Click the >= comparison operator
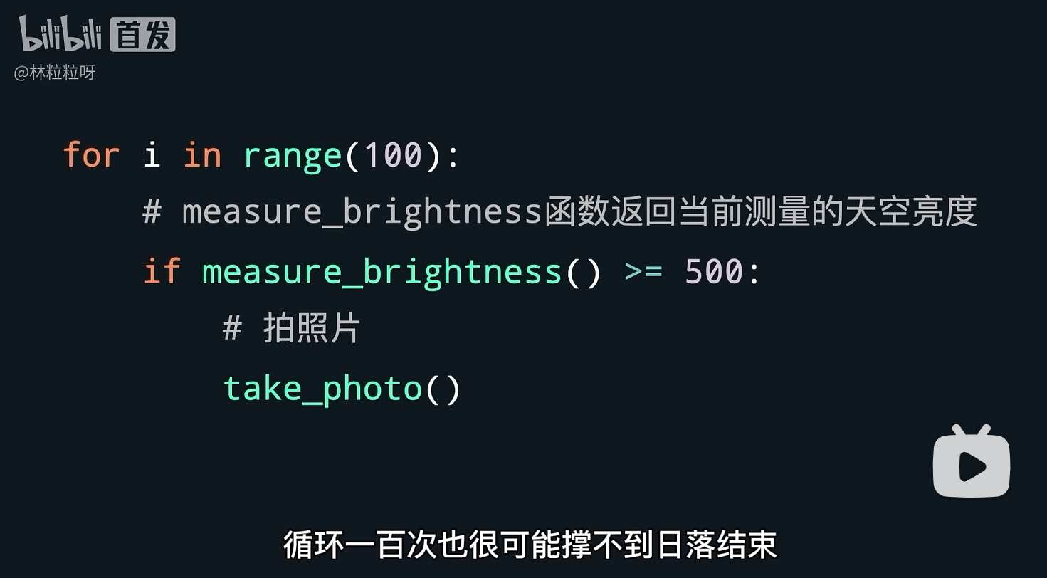This screenshot has width=1047, height=578. 643,272
